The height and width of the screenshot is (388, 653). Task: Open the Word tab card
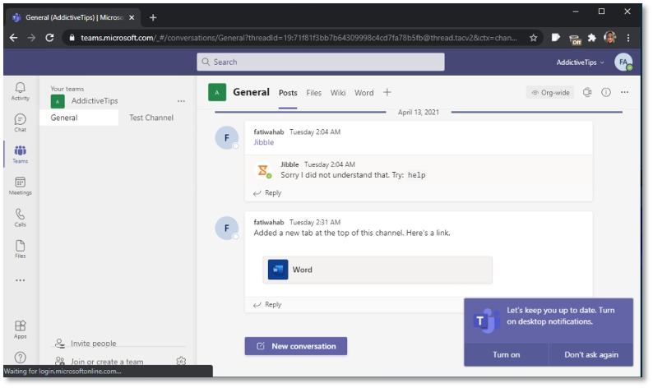coord(377,270)
